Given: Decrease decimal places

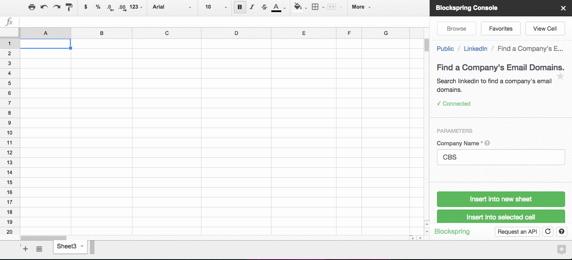Looking at the screenshot, I should coord(110,7).
